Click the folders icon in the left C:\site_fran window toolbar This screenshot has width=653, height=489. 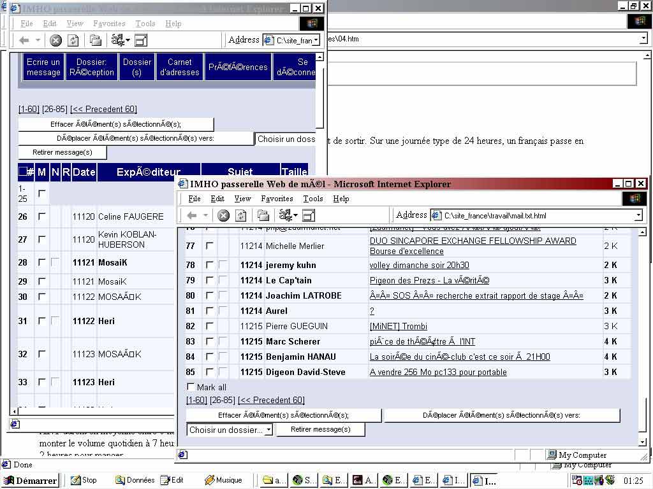click(x=96, y=40)
